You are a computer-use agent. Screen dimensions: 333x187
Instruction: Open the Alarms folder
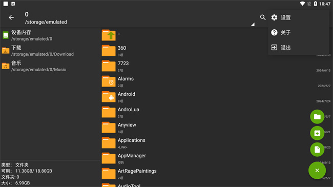point(216,81)
